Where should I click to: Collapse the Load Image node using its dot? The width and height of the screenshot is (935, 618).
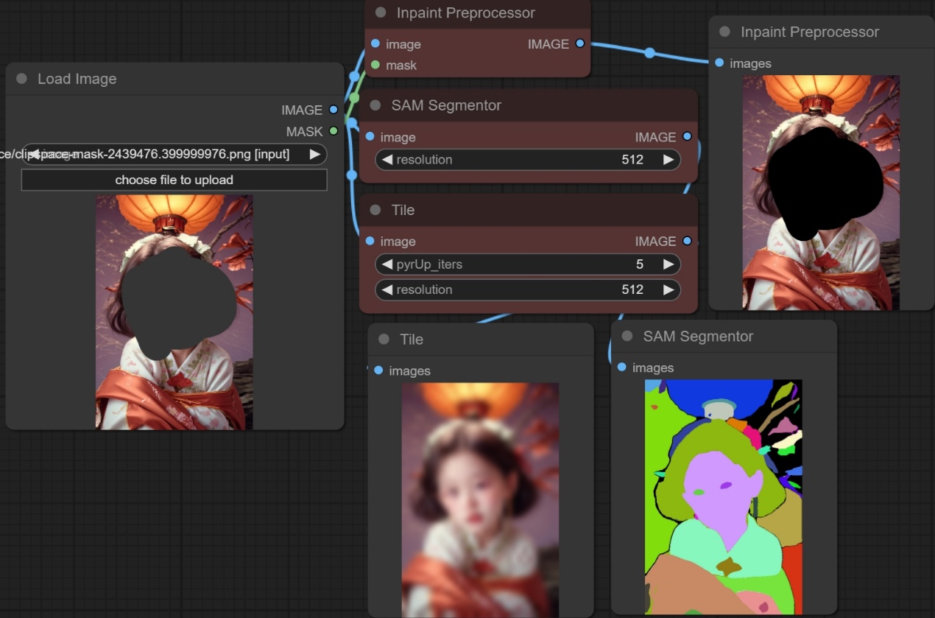tap(21, 79)
